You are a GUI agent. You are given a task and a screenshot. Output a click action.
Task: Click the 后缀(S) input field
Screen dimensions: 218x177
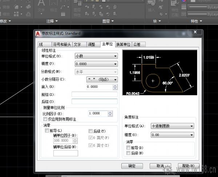coord(94,101)
